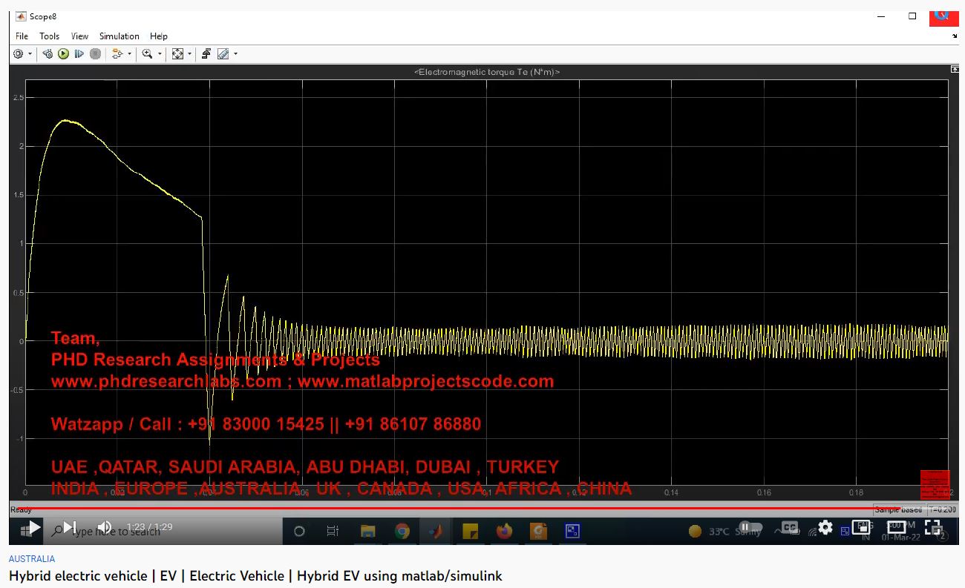
Task: Open Task View on the taskbar
Action: click(333, 531)
